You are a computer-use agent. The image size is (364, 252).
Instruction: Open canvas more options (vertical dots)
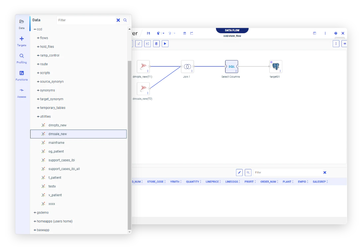(x=336, y=43)
